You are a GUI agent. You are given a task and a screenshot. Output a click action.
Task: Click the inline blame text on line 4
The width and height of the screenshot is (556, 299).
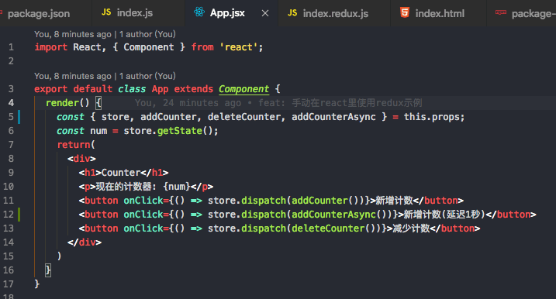[278, 103]
